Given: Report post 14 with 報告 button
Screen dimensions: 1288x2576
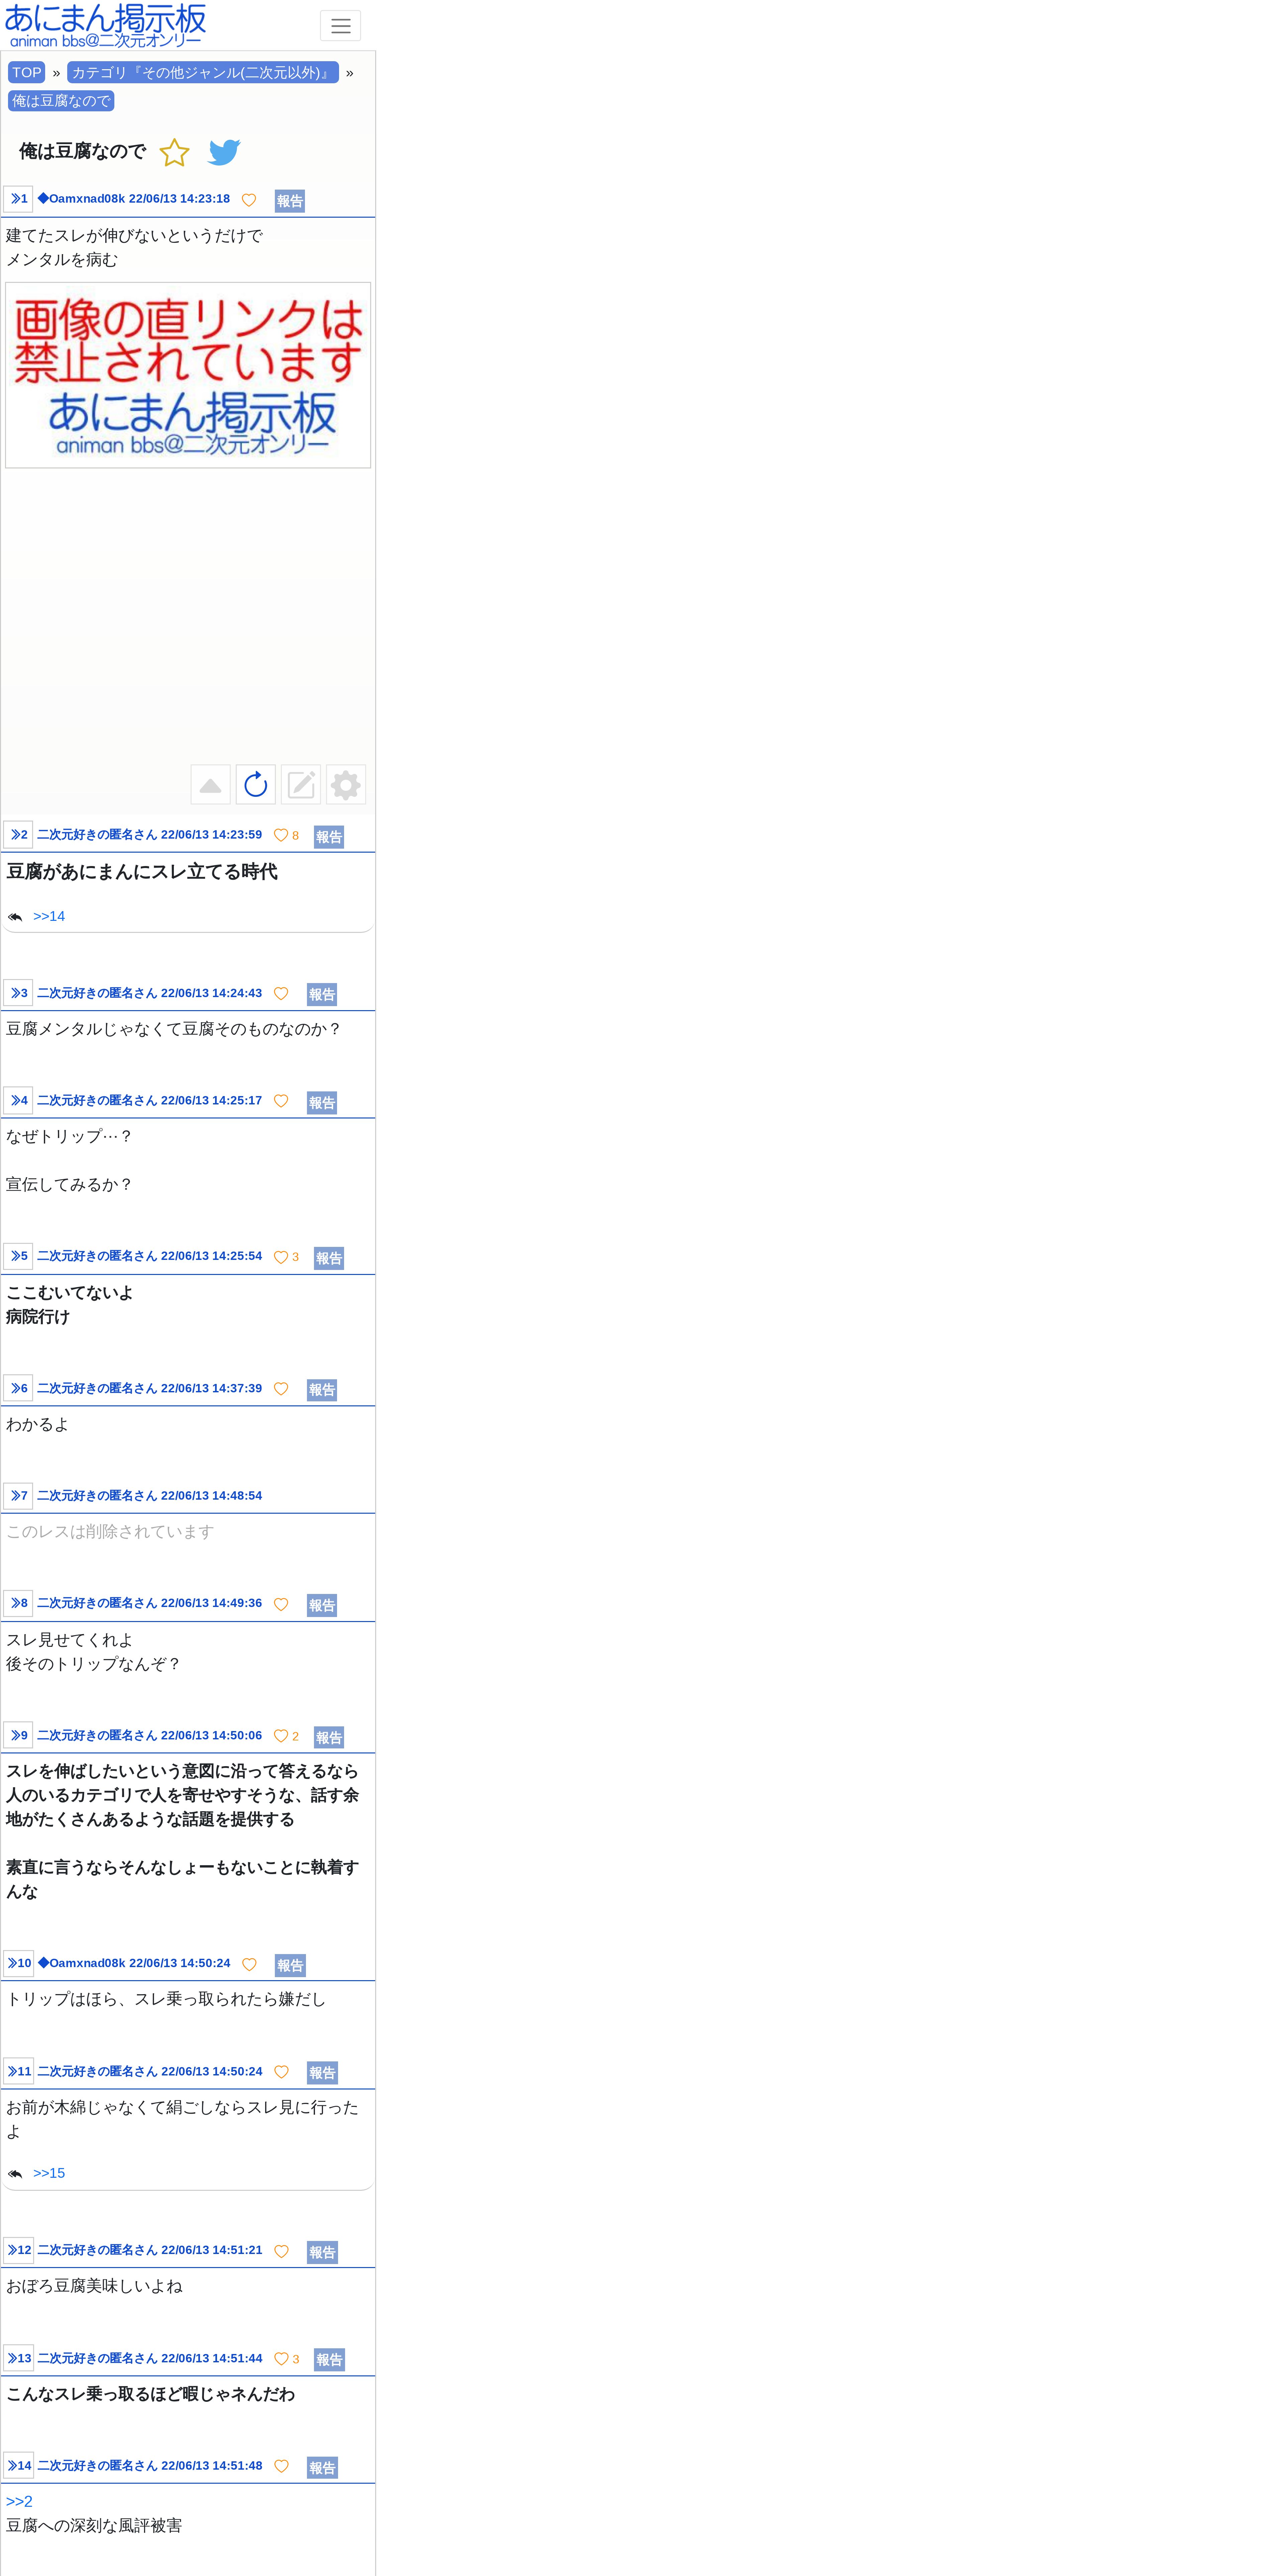Looking at the screenshot, I should click(x=322, y=2468).
